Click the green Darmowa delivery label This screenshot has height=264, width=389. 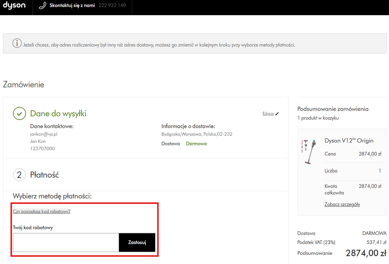196,143
